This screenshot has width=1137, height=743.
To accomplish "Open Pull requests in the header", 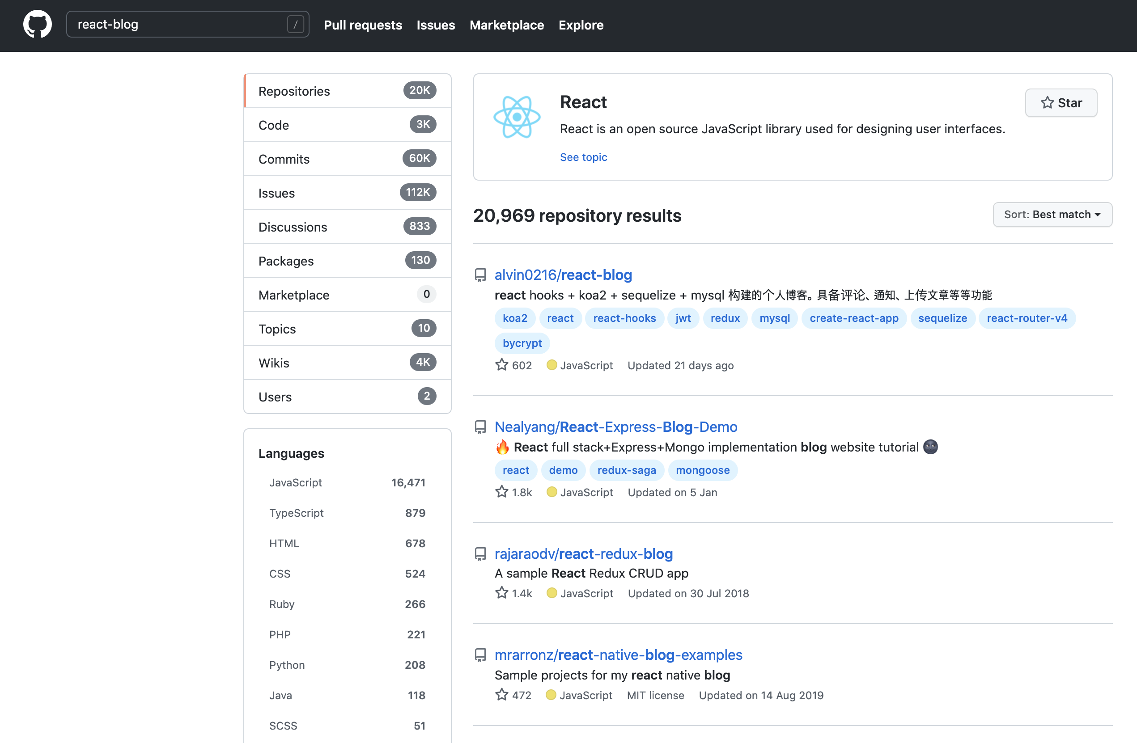I will pyautogui.click(x=363, y=25).
